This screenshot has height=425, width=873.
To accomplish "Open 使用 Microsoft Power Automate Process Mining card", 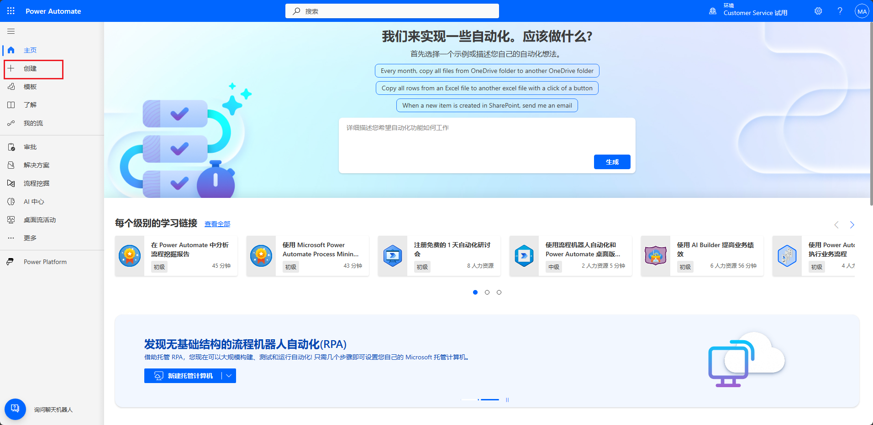I will (308, 256).
